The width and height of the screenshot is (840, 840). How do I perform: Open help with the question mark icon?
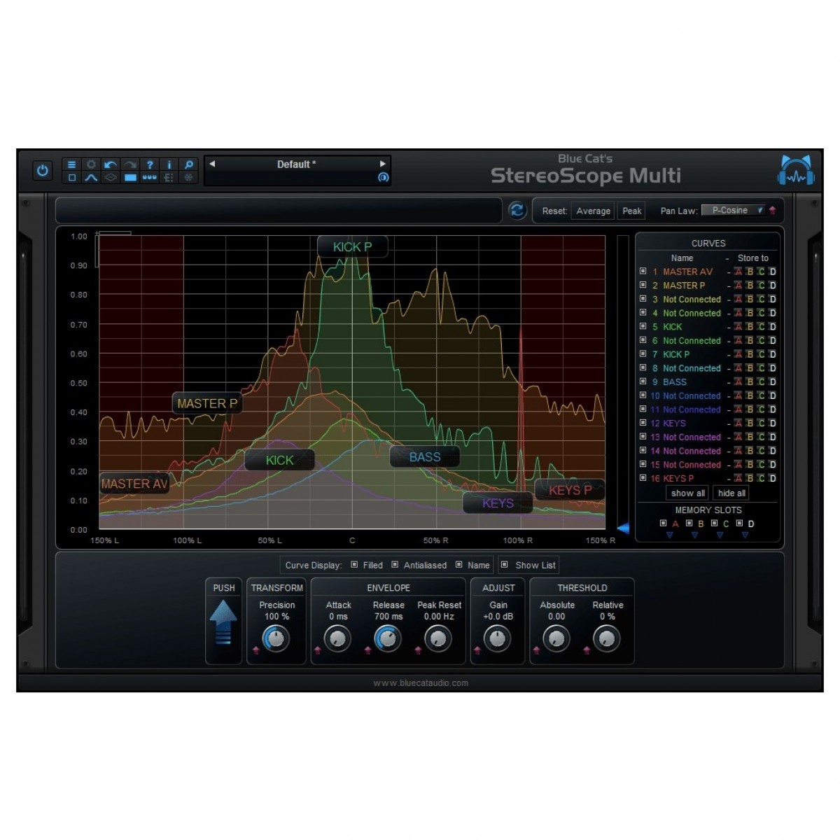click(149, 164)
